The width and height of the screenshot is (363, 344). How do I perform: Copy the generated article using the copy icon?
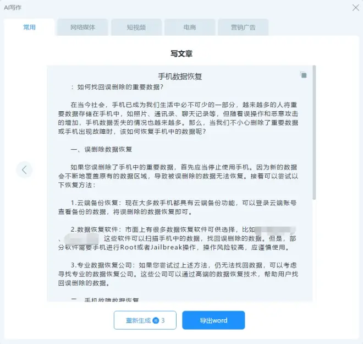[303, 75]
